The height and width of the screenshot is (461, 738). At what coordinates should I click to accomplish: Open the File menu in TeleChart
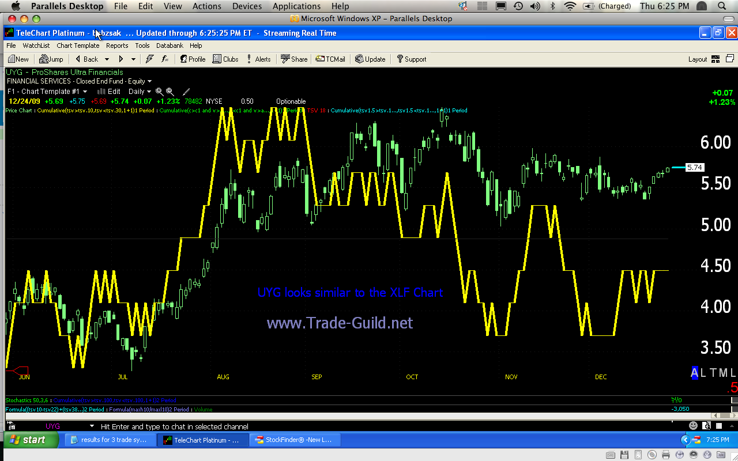11,46
